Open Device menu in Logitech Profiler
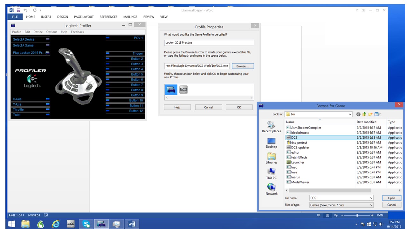The image size is (407, 229). pyautogui.click(x=38, y=32)
